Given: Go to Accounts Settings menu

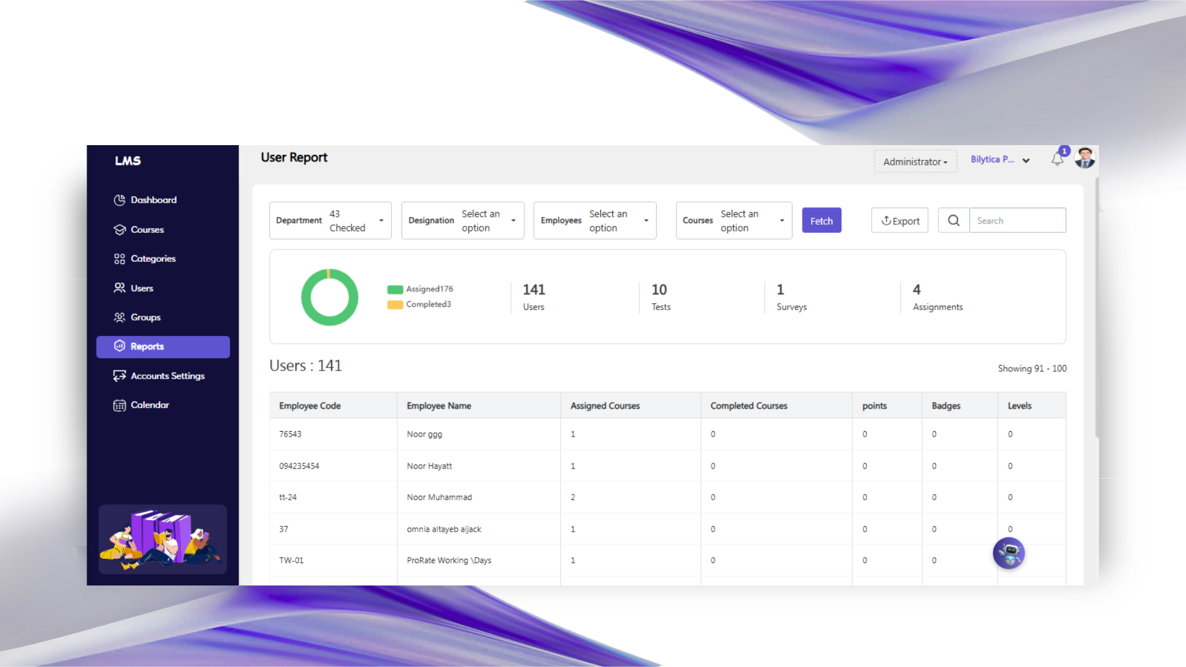Looking at the screenshot, I should 167,376.
